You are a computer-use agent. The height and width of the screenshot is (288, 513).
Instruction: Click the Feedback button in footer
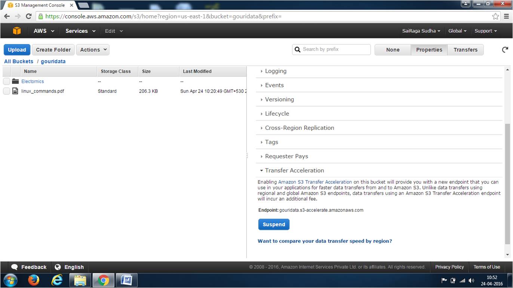(x=29, y=267)
